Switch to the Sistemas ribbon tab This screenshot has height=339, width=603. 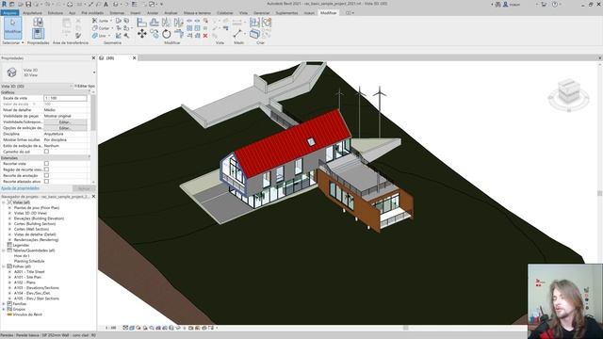click(117, 12)
